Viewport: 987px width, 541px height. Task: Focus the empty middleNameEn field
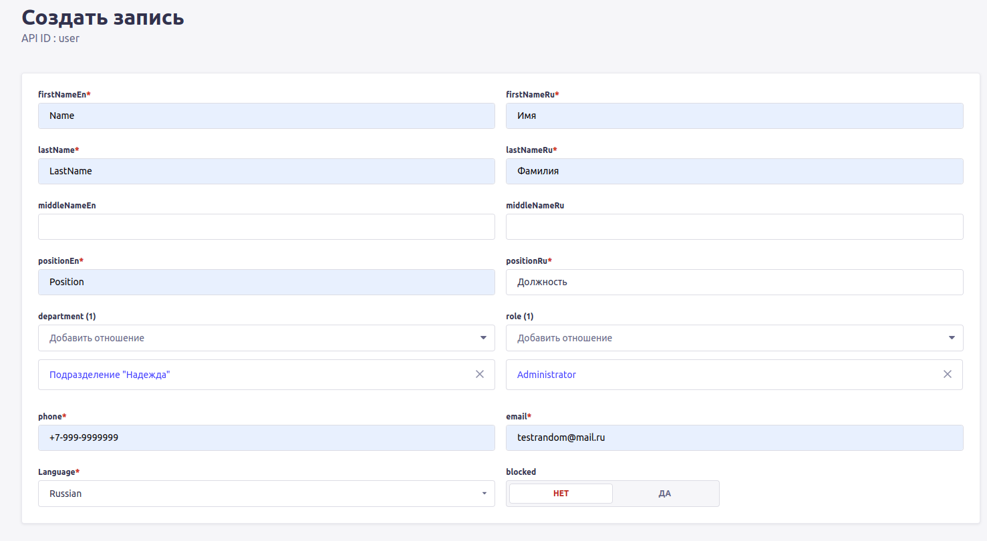[x=266, y=226]
